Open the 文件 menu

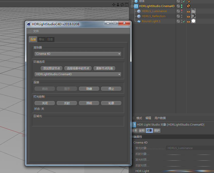(x=36, y=31)
